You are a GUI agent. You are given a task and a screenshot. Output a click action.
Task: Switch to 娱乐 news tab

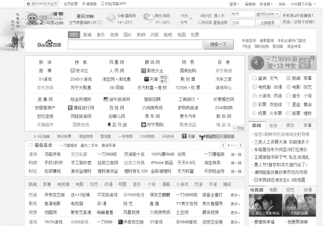click(x=290, y=125)
